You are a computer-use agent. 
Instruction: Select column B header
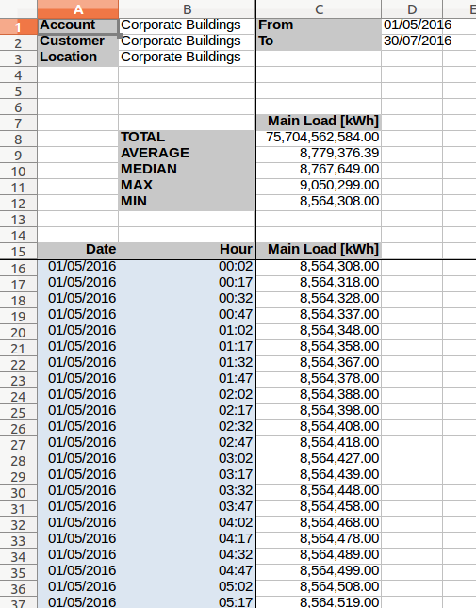click(x=187, y=8)
